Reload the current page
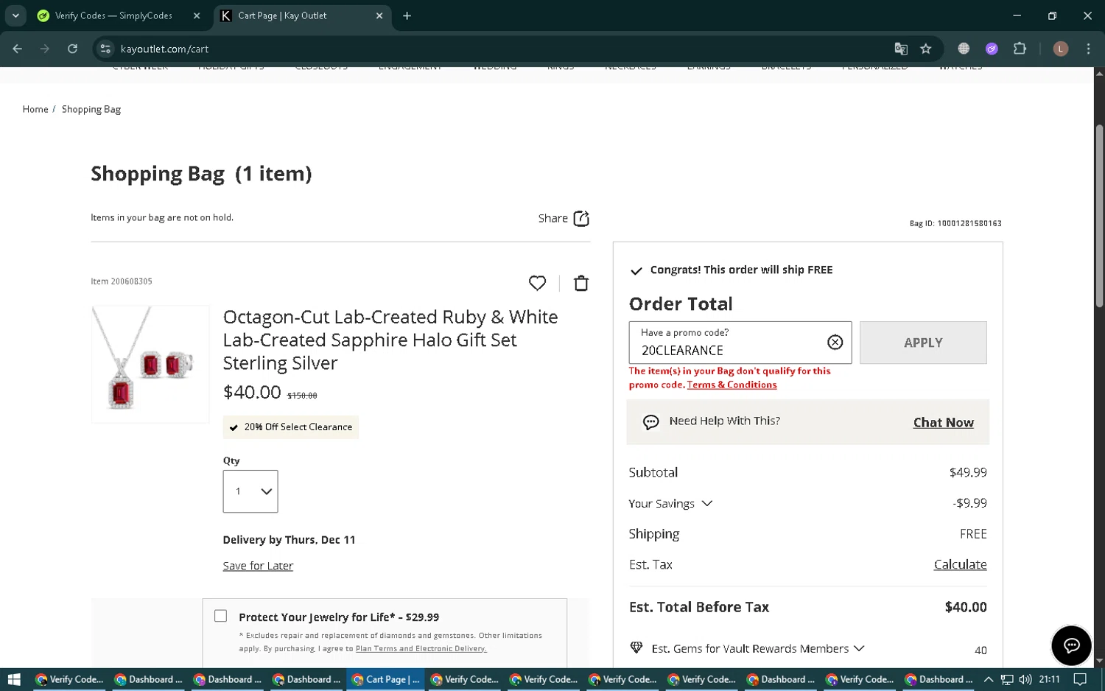1105x691 pixels. coord(72,49)
